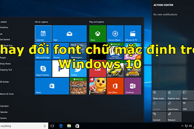Open the Movies & TV tile
The image size is (194, 129).
[133, 34]
